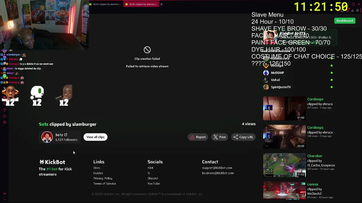The height and width of the screenshot is (203, 362).
Task: Open So1z channel external link icon
Action: (66, 135)
